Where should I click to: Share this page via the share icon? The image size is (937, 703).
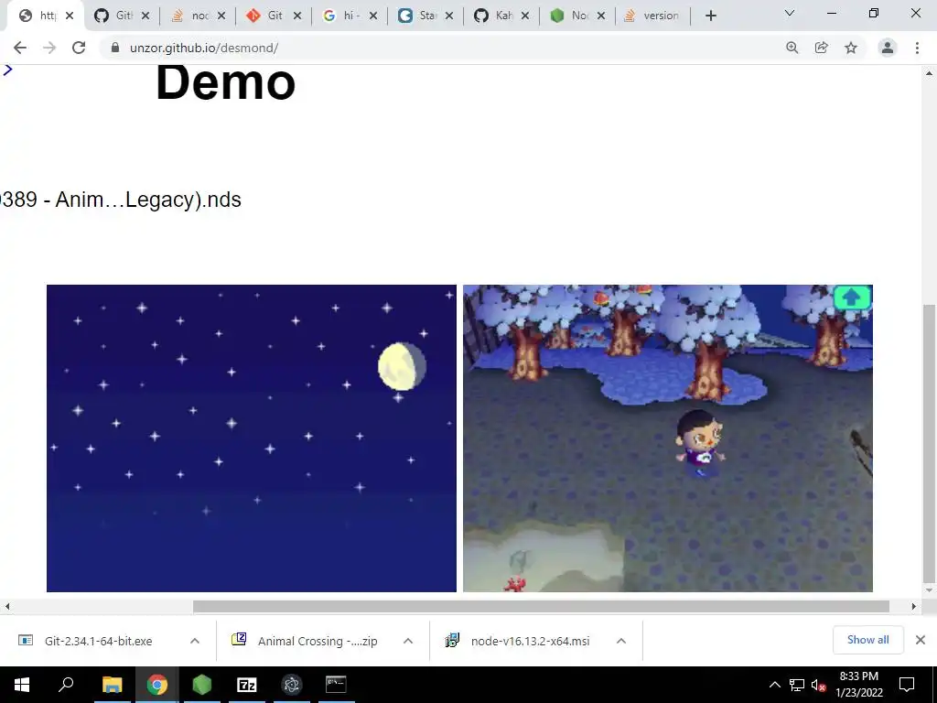[x=822, y=48]
